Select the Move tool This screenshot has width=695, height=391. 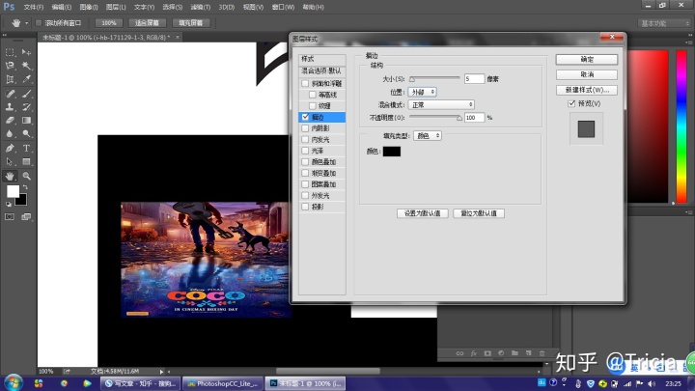point(27,52)
